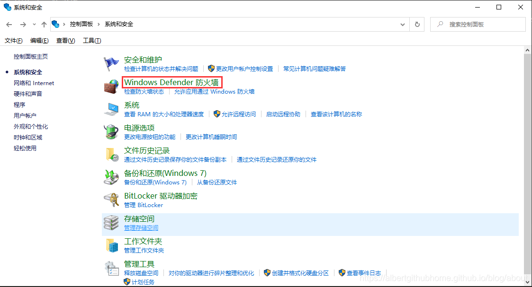Viewport: 532px width, 287px height.
Task: Click 系统和安全 in the breadcrumb
Action: click(119, 24)
